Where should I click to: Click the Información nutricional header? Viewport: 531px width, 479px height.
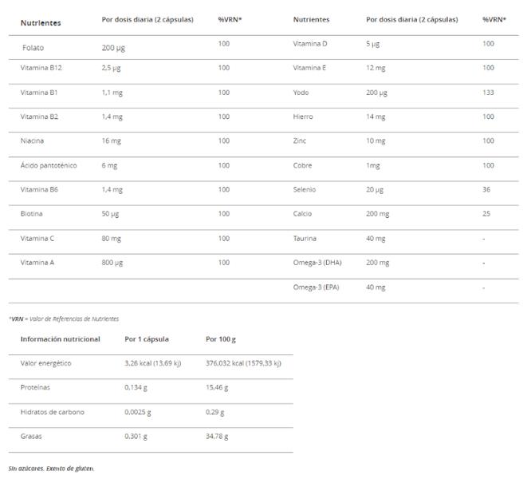point(61,339)
